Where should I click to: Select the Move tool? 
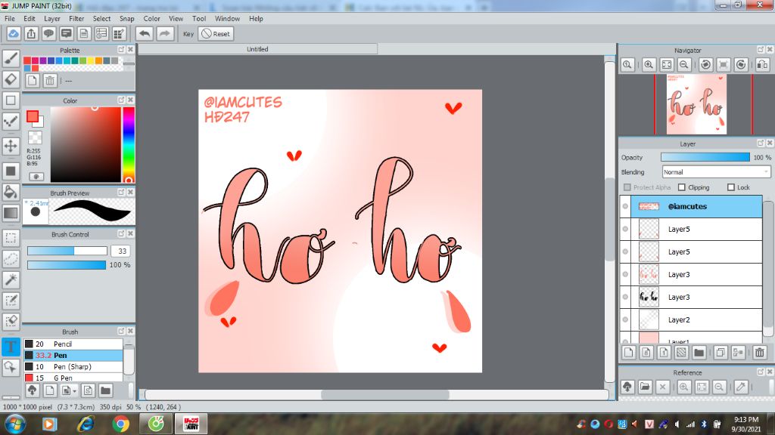tap(11, 146)
